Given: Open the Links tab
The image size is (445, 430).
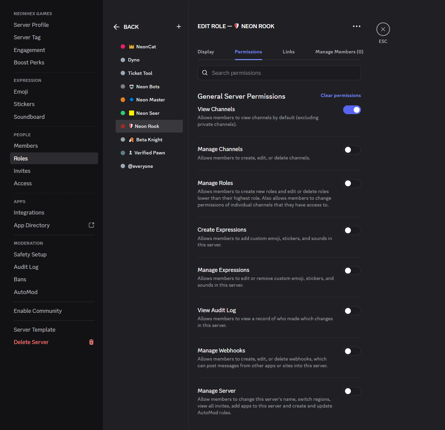Looking at the screenshot, I should [x=289, y=52].
